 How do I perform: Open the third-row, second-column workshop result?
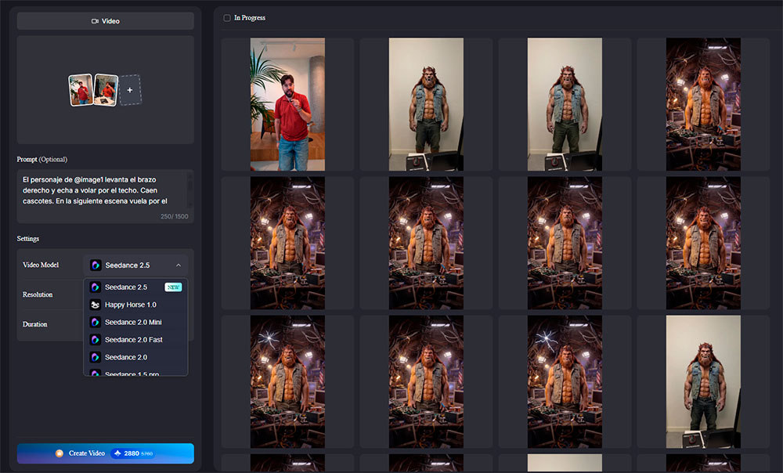426,381
